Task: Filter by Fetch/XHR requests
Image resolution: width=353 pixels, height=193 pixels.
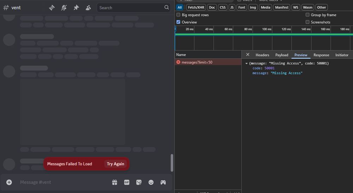Action: coord(196,7)
